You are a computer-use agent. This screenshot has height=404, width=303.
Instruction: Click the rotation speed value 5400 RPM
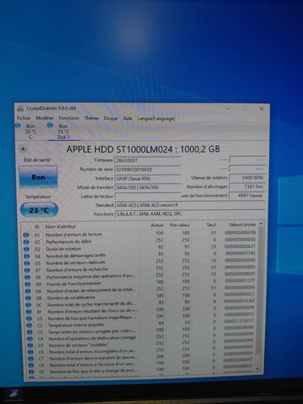pos(247,178)
